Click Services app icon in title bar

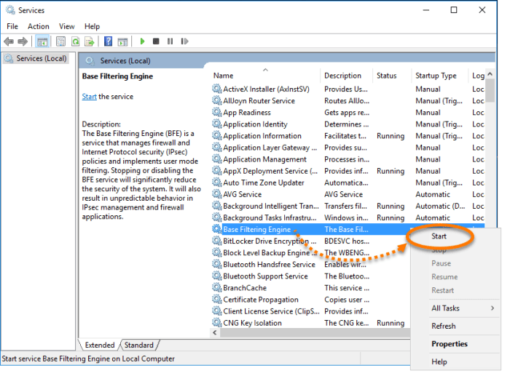pyautogui.click(x=10, y=10)
